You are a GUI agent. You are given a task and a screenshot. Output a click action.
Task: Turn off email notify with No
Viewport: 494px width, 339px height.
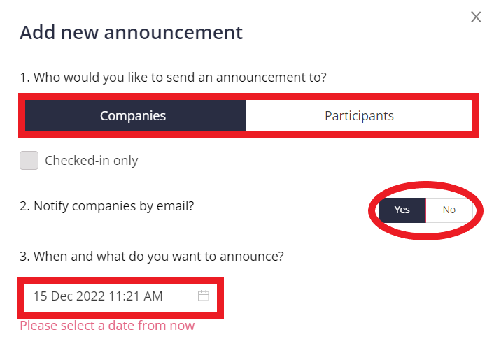[449, 210]
